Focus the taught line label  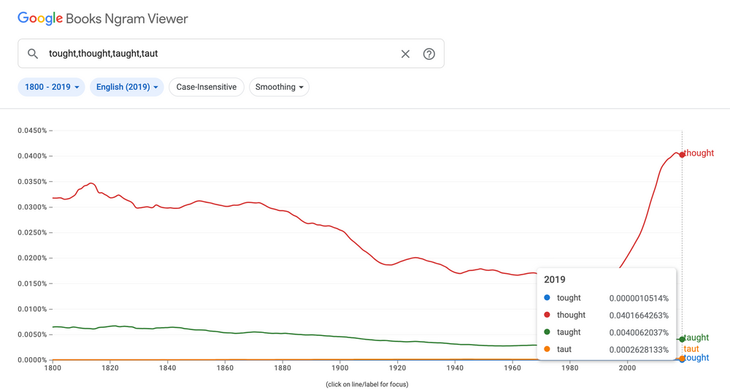(697, 338)
